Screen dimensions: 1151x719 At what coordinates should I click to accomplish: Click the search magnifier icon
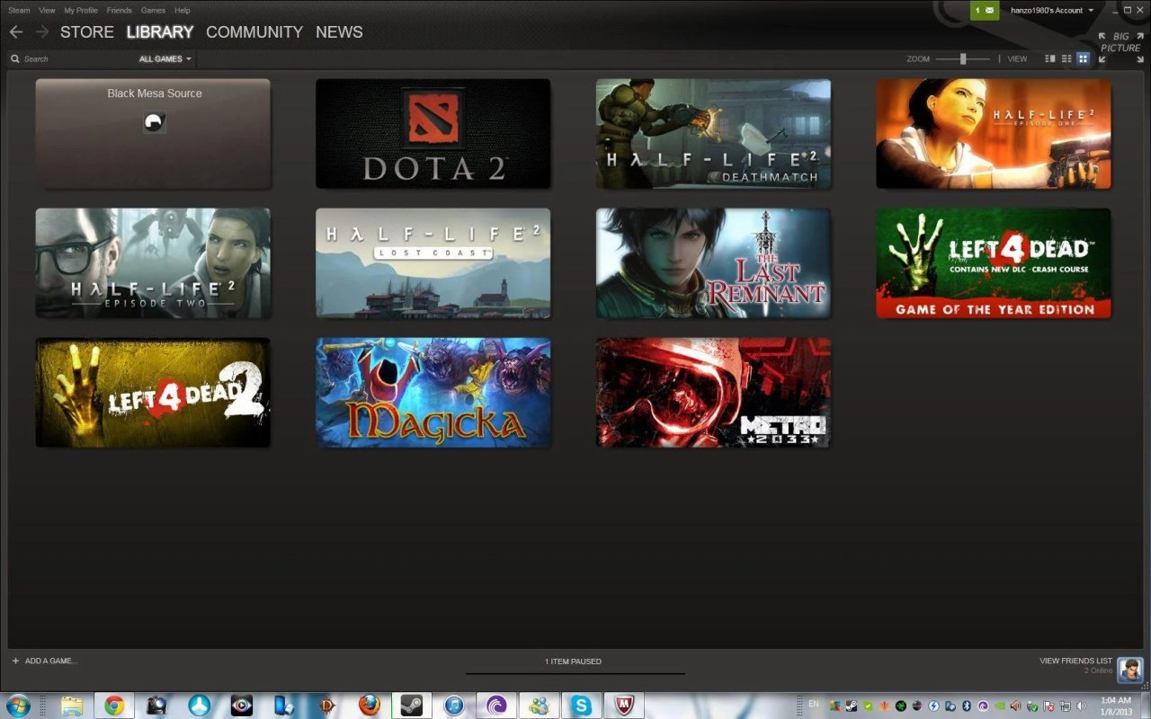pyautogui.click(x=15, y=59)
